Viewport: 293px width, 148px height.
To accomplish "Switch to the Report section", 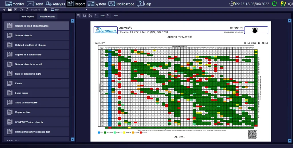I will point(76,4).
